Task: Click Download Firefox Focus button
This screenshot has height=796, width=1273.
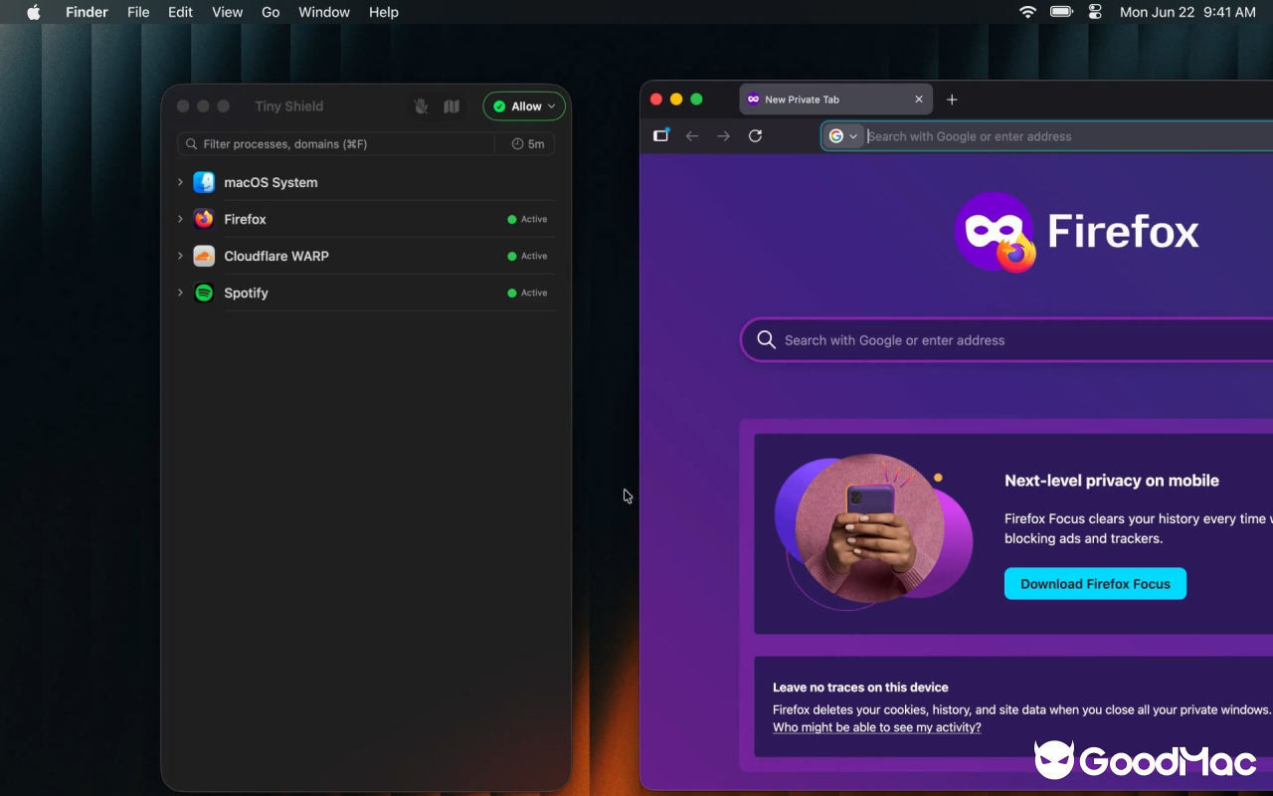Action: [x=1095, y=584]
